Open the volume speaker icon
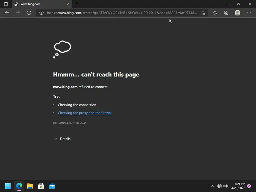 pyautogui.click(x=225, y=186)
